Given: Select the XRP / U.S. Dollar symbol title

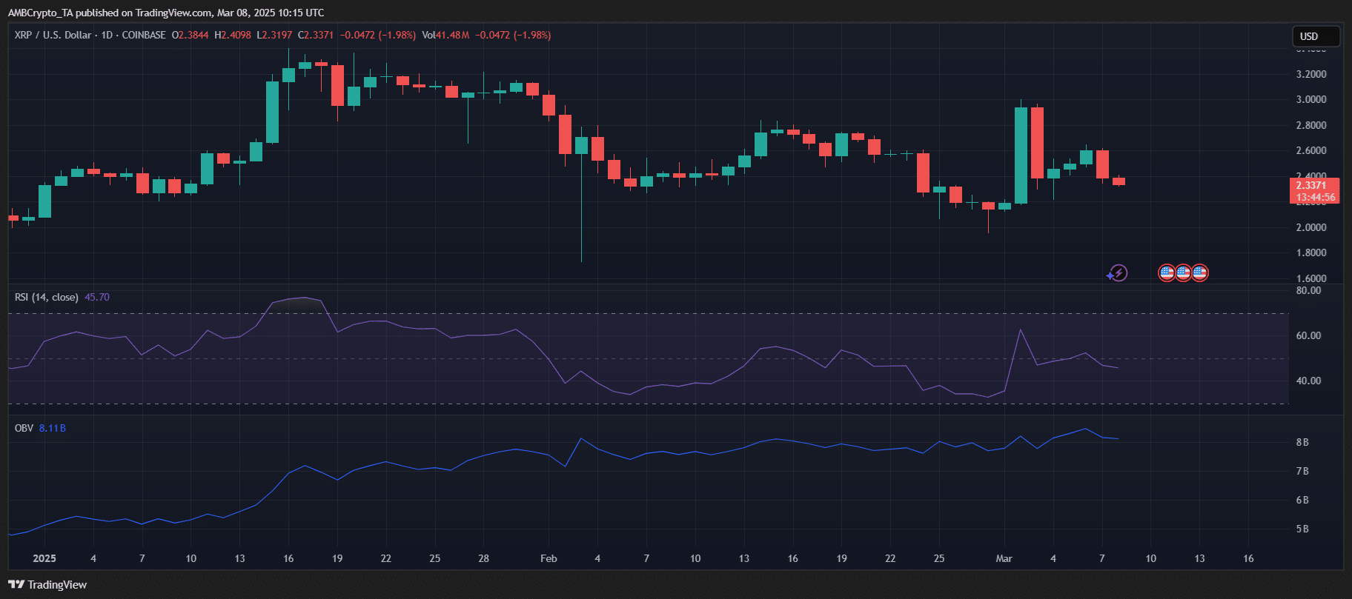Looking at the screenshot, I should click(53, 35).
